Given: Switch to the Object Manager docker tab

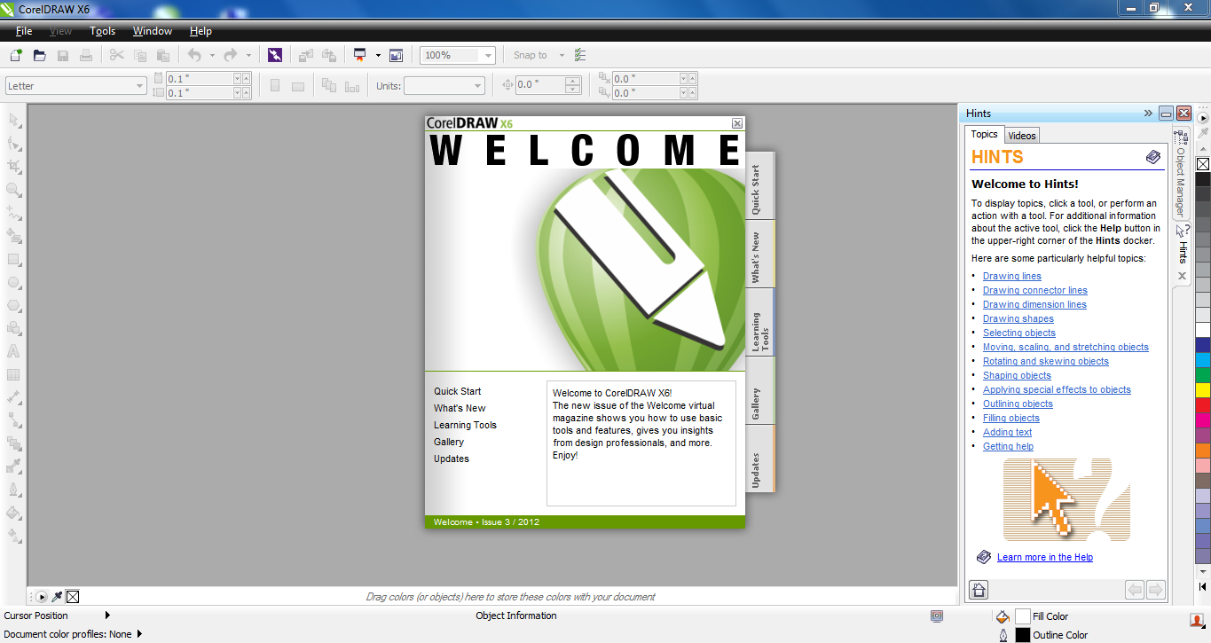Looking at the screenshot, I should coord(1181,176).
